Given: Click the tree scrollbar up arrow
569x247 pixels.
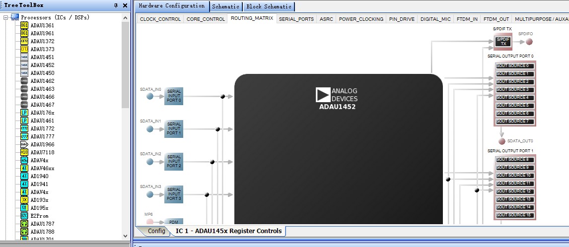Looking at the screenshot, I should tap(126, 18).
